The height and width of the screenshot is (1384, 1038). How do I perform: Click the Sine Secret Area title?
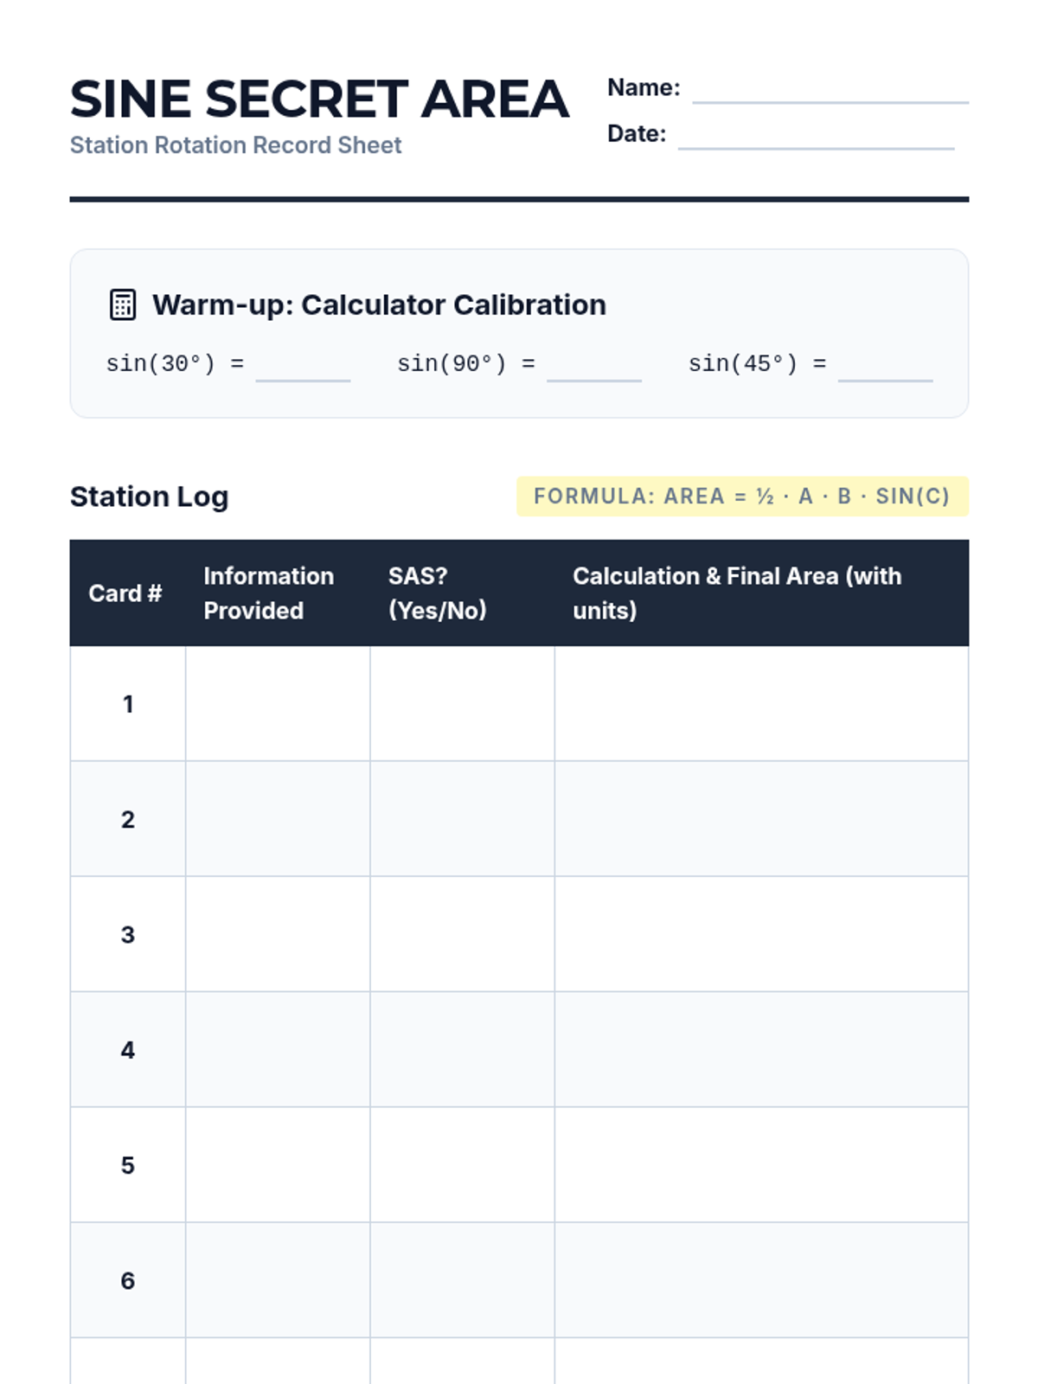(x=319, y=99)
